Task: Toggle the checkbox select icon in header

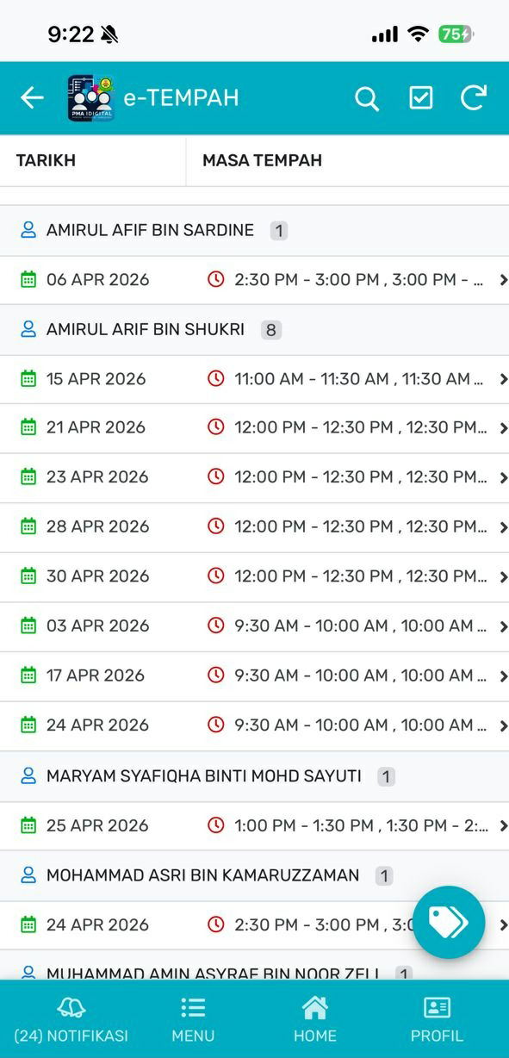Action: click(420, 98)
